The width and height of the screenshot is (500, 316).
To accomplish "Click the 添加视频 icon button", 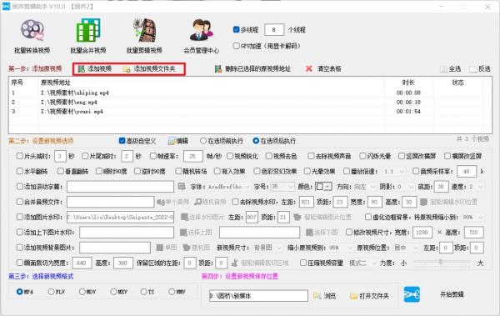I will tap(82, 68).
